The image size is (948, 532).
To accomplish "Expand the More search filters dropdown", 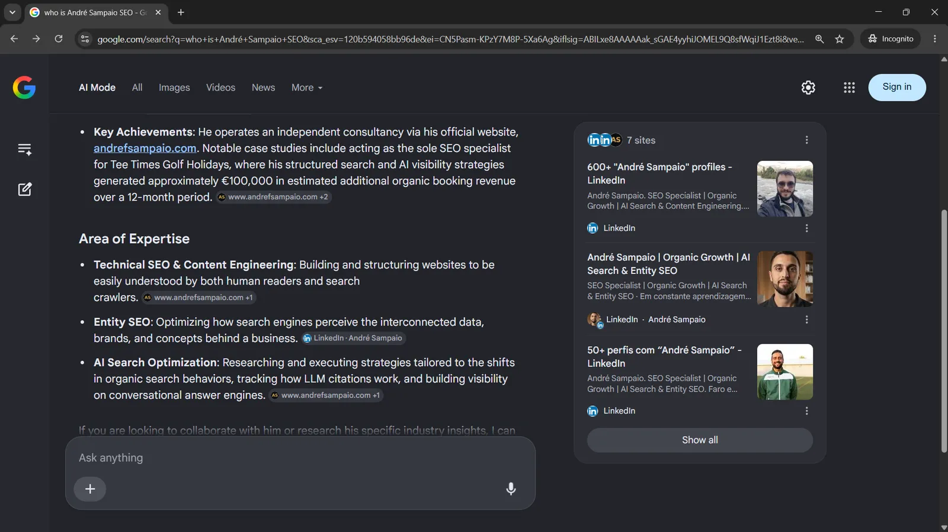I will point(307,88).
